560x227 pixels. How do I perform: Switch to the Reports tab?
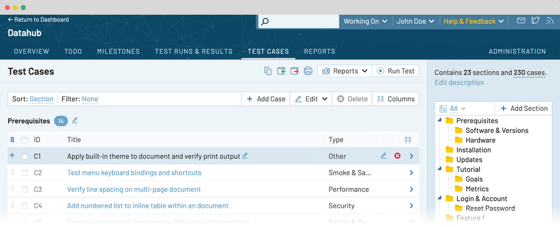[x=320, y=51]
